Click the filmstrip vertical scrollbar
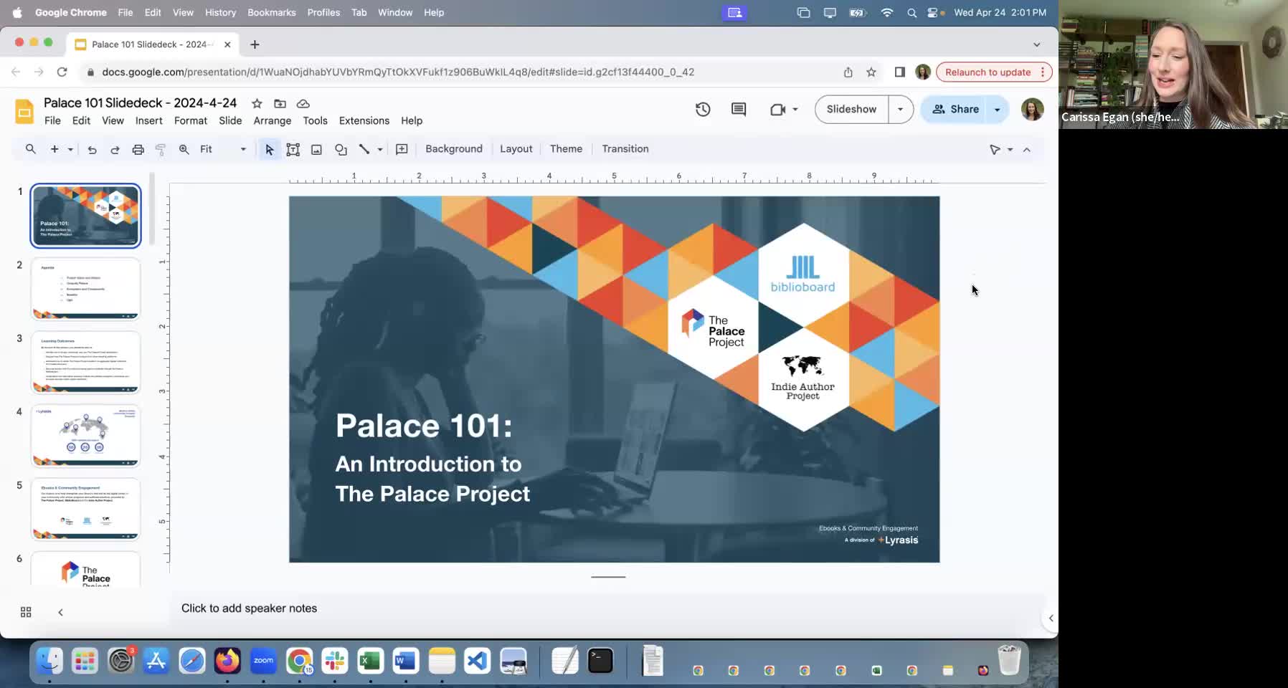The width and height of the screenshot is (1288, 688). click(152, 209)
